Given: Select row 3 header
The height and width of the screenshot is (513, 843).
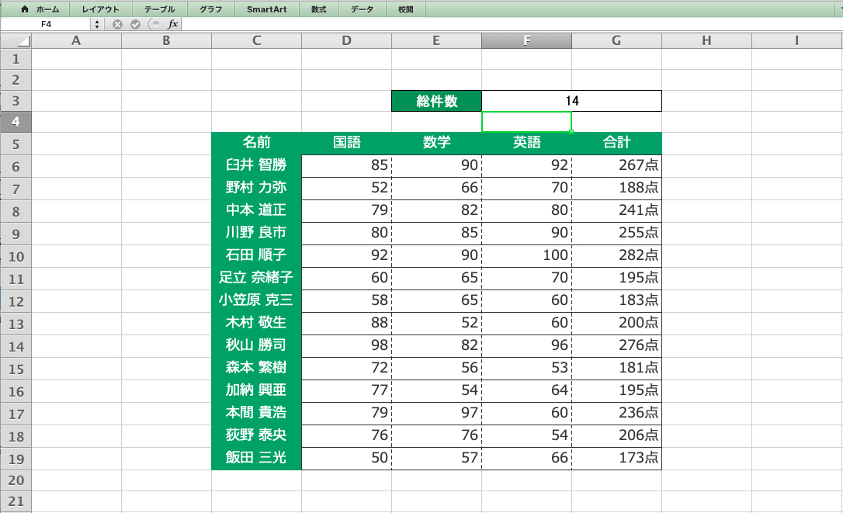Looking at the screenshot, I should (x=16, y=101).
